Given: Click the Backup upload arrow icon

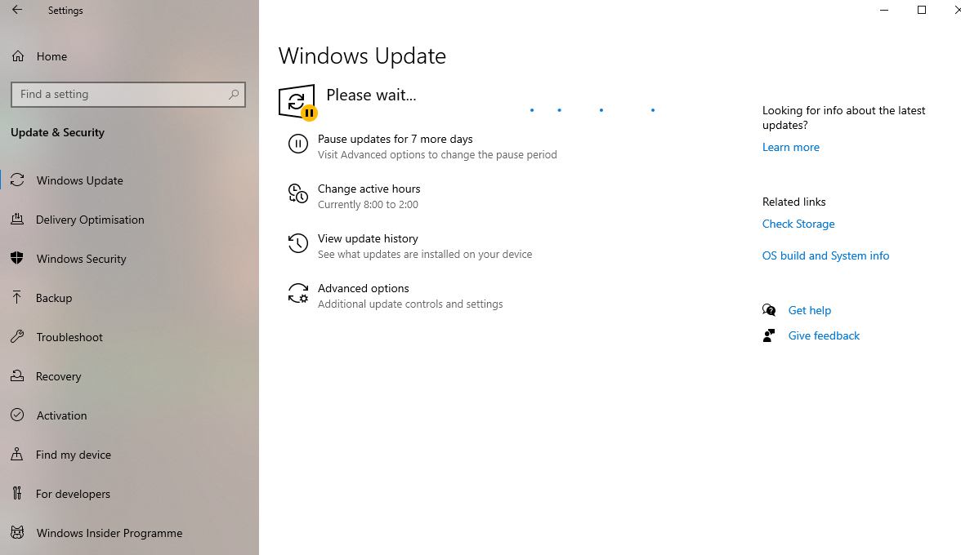Looking at the screenshot, I should tap(17, 297).
